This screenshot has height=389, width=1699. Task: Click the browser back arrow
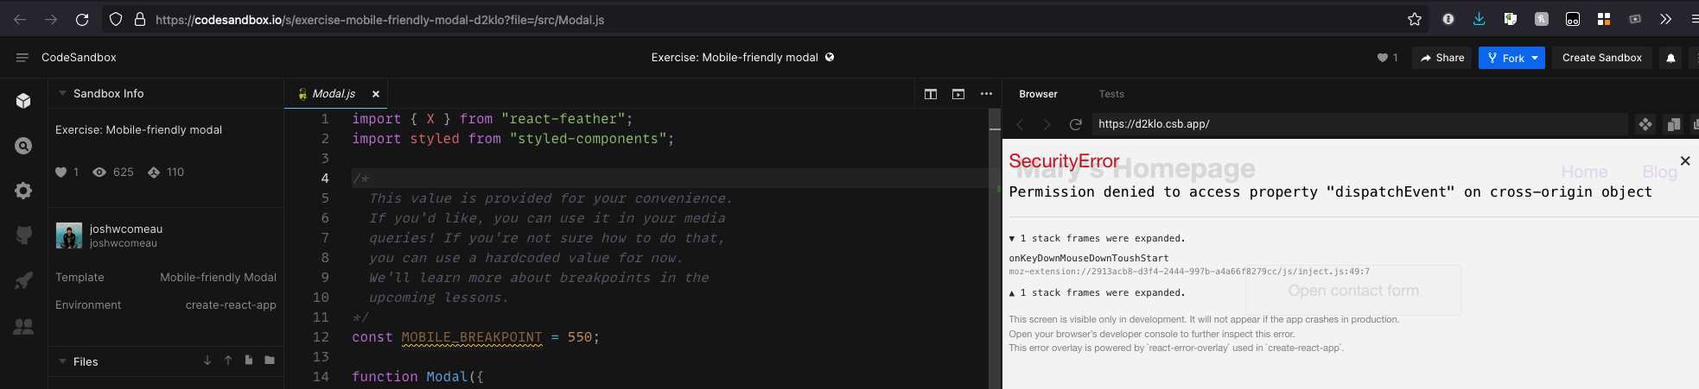pyautogui.click(x=20, y=19)
